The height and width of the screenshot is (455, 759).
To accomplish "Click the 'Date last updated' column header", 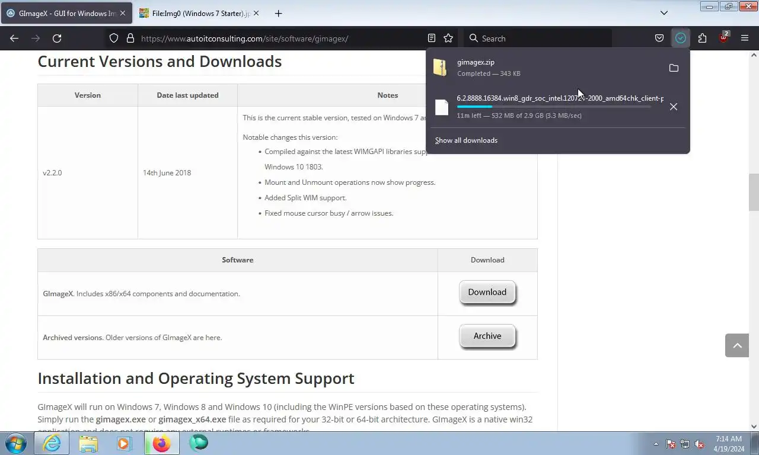I will point(187,95).
